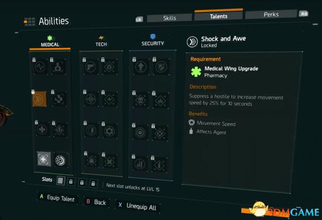Click the second locked talent slot

point(82,182)
